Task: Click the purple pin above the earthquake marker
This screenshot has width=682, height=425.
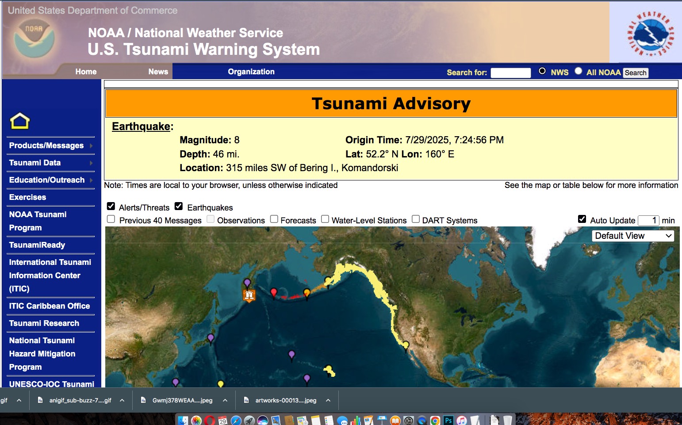Action: coord(247,283)
